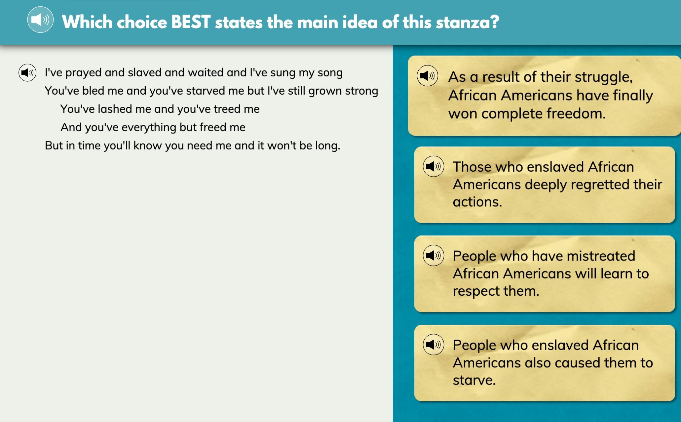The image size is (681, 422).
Task: Click the word 'actions.' in the second answer
Action: click(x=477, y=202)
